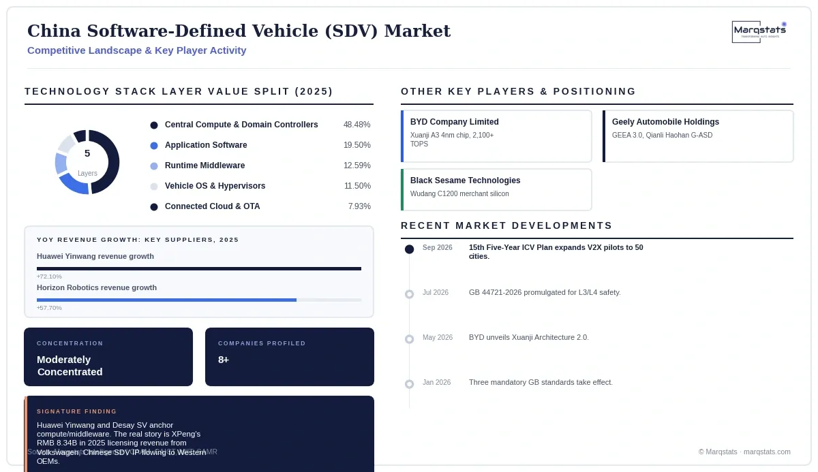Click Other Key Players & Positioning heading
This screenshot has width=818, height=472.
pyautogui.click(x=518, y=91)
